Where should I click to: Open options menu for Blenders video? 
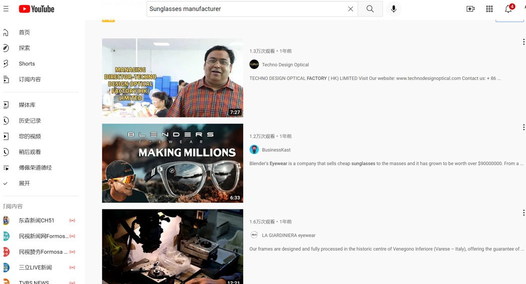[x=523, y=127]
